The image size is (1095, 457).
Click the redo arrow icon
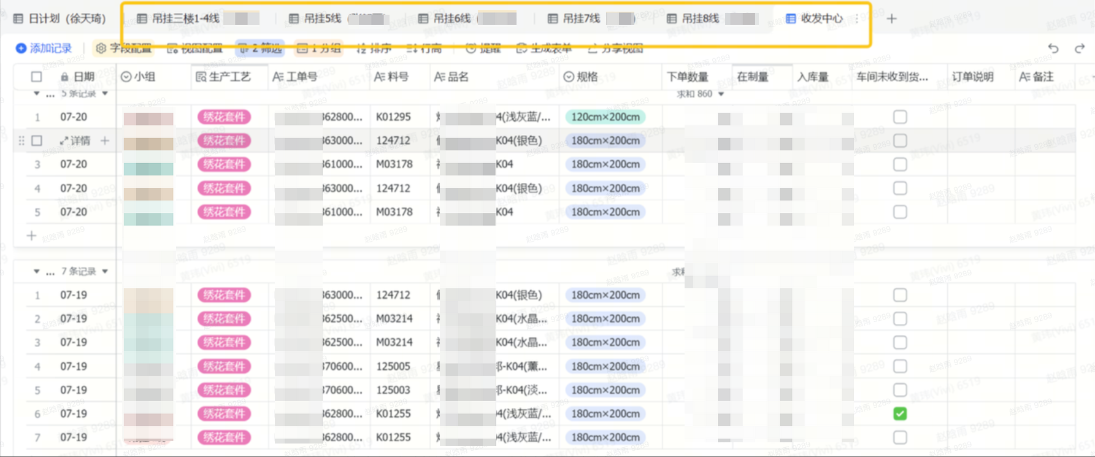pos(1080,48)
